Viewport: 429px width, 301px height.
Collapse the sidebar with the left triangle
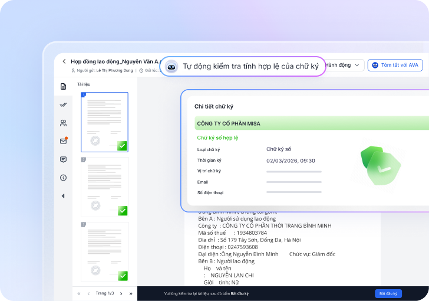[x=63, y=196]
